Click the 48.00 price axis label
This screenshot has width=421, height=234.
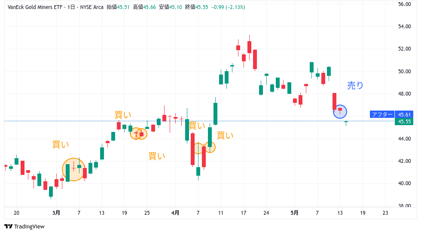(x=404, y=94)
